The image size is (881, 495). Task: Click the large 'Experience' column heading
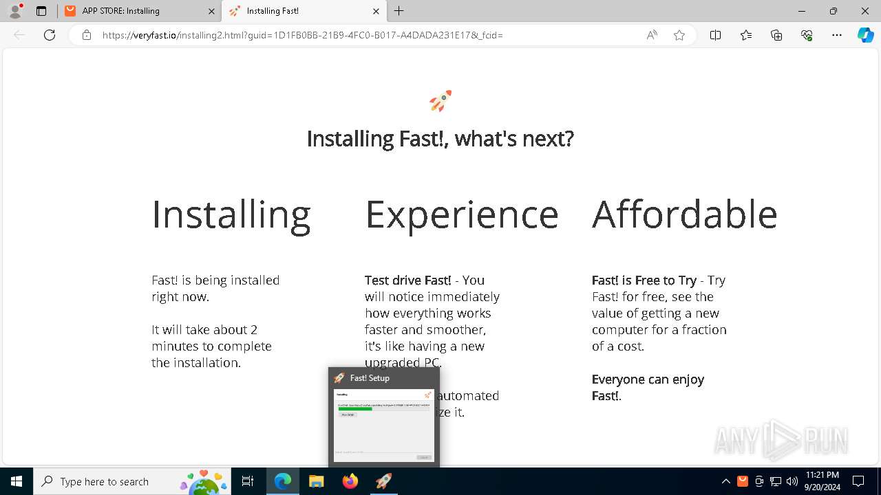(462, 215)
